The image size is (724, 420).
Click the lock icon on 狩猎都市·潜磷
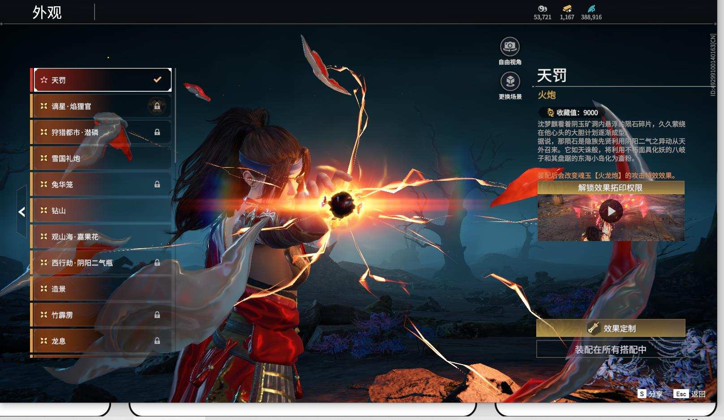[x=157, y=132]
